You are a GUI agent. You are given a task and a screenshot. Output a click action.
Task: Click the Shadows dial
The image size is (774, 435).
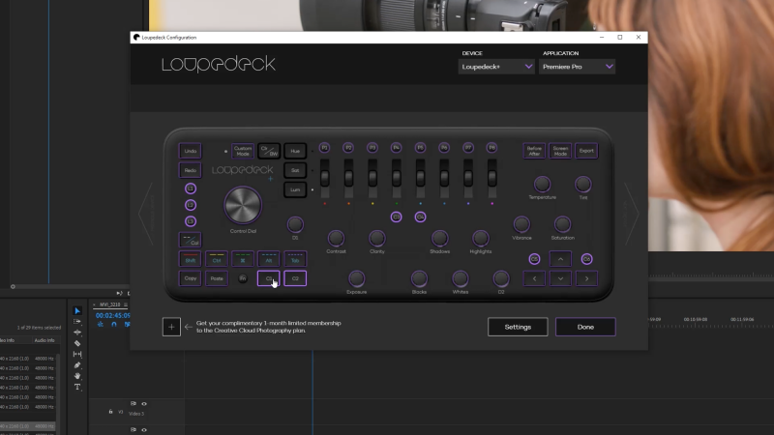coord(439,238)
